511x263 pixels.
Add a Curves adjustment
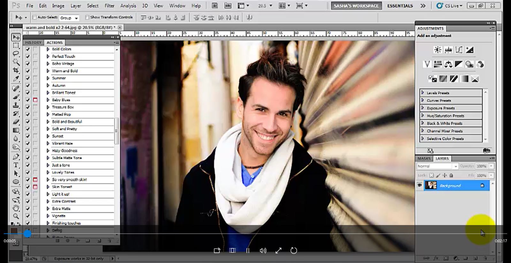pyautogui.click(x=459, y=50)
